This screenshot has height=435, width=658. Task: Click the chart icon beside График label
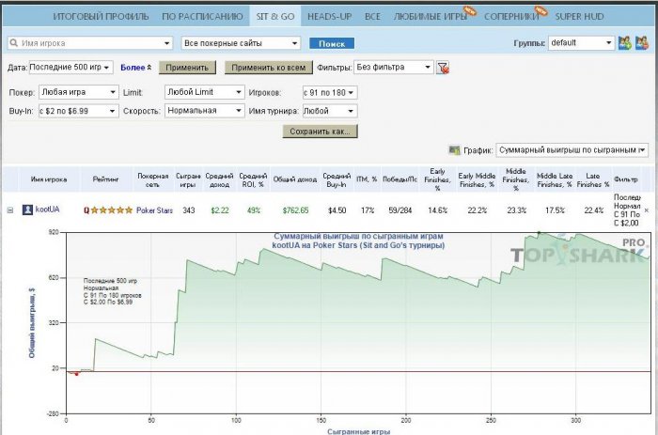[x=455, y=150]
